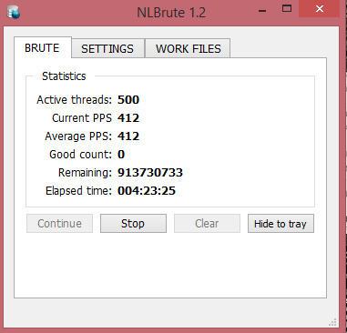The height and width of the screenshot is (333, 347).
Task: Click the greyed-out Continue button
Action: [59, 224]
